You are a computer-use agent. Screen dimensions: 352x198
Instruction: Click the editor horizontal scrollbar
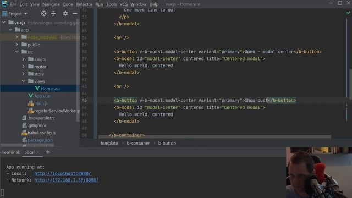point(215,136)
